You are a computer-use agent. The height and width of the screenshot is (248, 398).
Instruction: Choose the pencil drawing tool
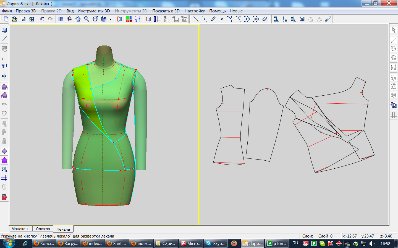click(x=213, y=19)
